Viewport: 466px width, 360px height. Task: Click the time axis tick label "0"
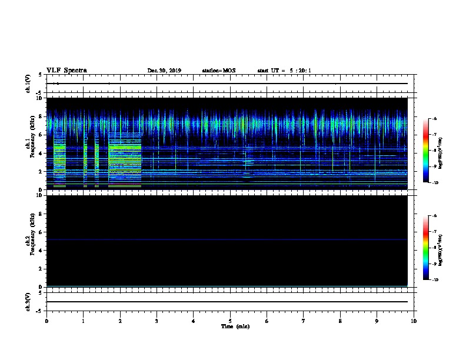pyautogui.click(x=46, y=321)
